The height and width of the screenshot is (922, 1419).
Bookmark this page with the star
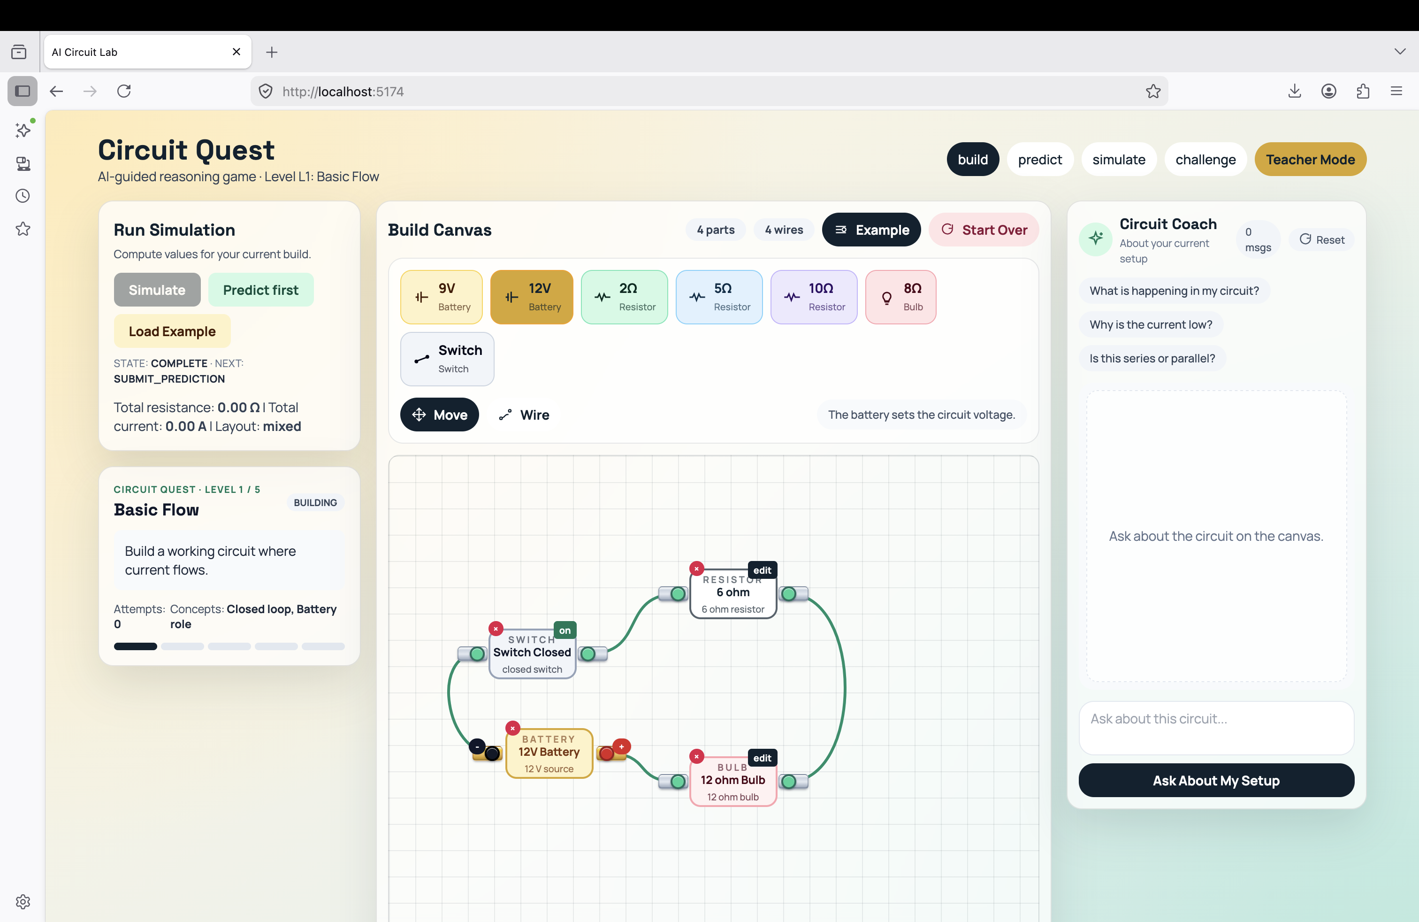(1153, 91)
